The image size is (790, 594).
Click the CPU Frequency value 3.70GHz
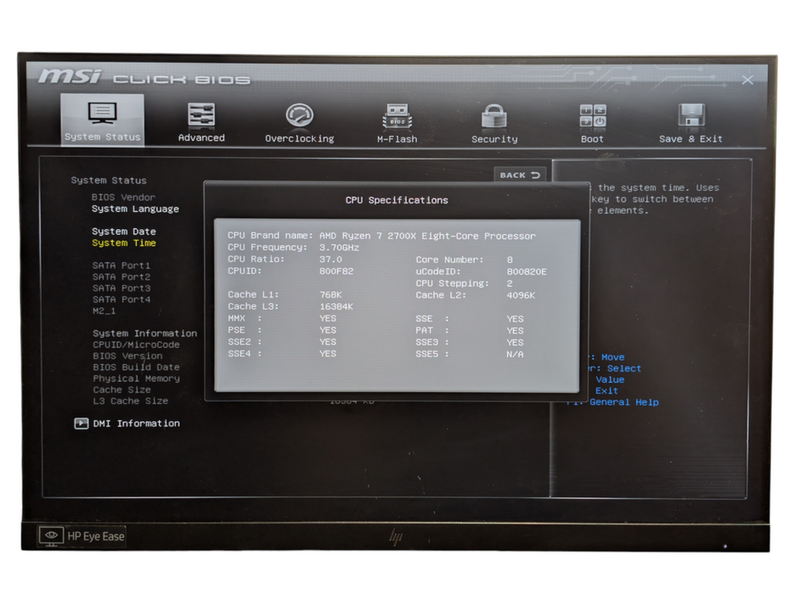(339, 248)
